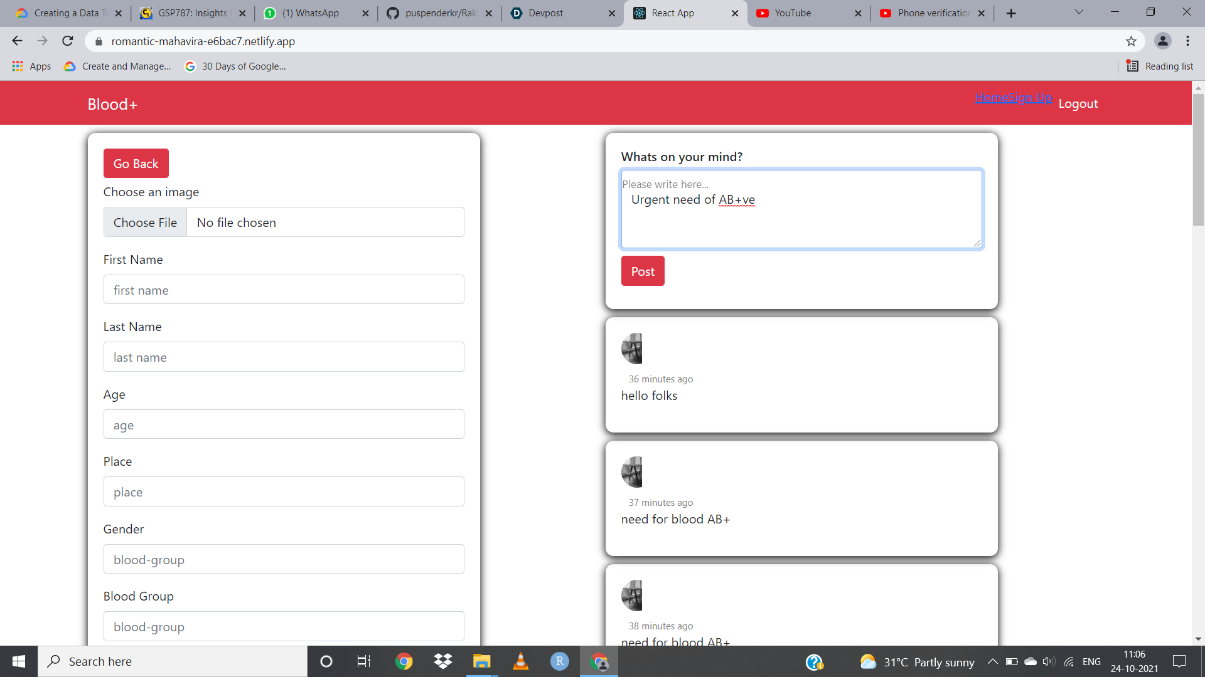Bookmark this page with star icon
The image size is (1205, 677).
pos(1131,41)
